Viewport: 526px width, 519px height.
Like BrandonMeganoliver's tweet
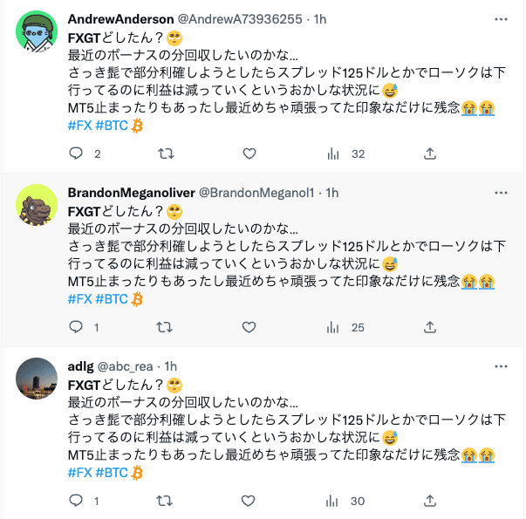pyautogui.click(x=249, y=328)
